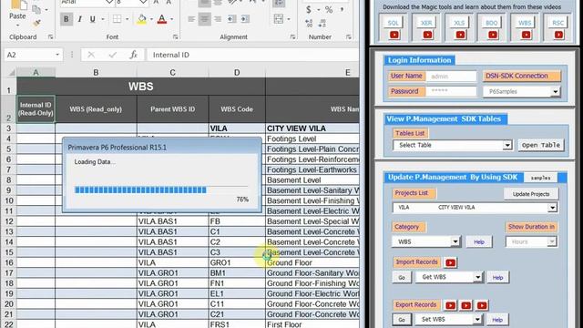This screenshot has height=328, width=583.
Task: Toggle Bold formatting
Action: [x=66, y=19]
